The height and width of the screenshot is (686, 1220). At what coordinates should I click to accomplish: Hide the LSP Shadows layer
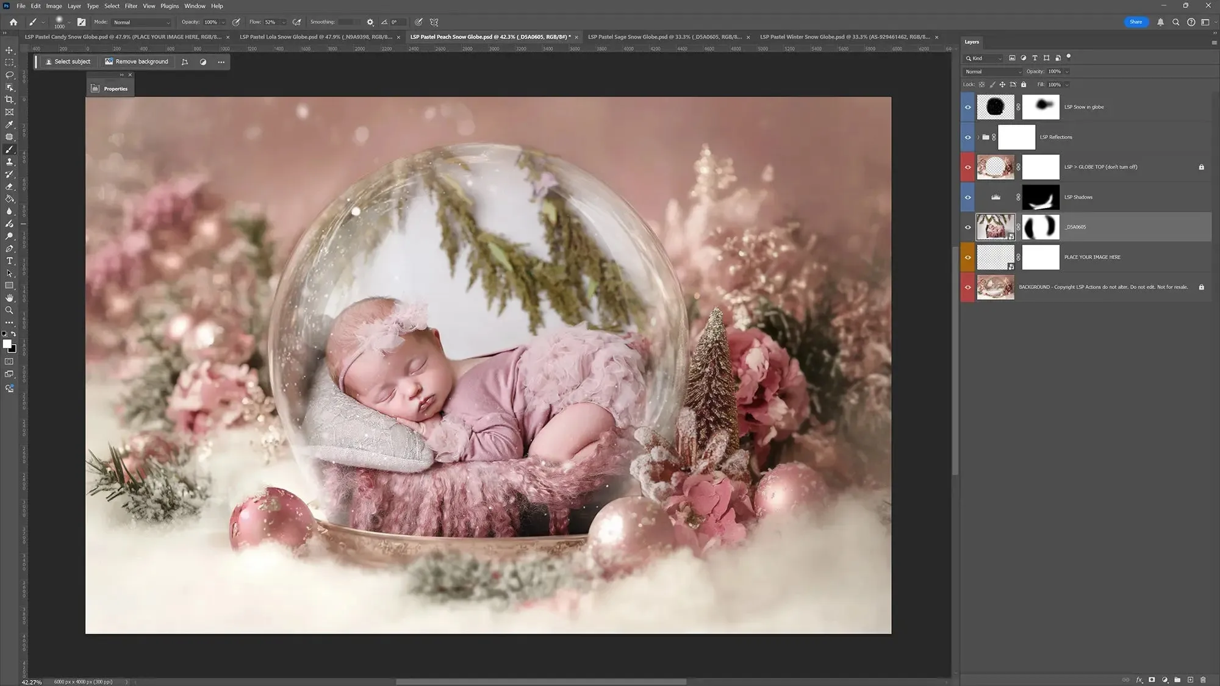967,197
